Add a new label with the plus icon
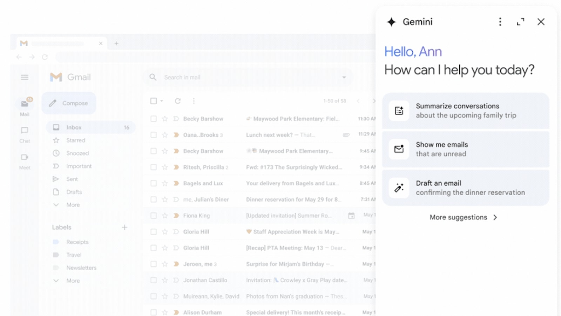Image resolution: width=561 pixels, height=316 pixels. click(x=125, y=228)
